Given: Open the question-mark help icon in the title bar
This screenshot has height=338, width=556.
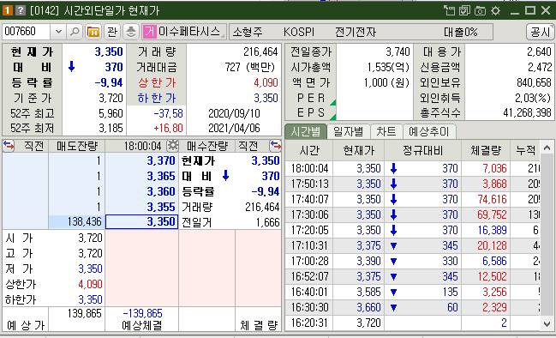Looking at the screenshot, I should tap(21, 10).
